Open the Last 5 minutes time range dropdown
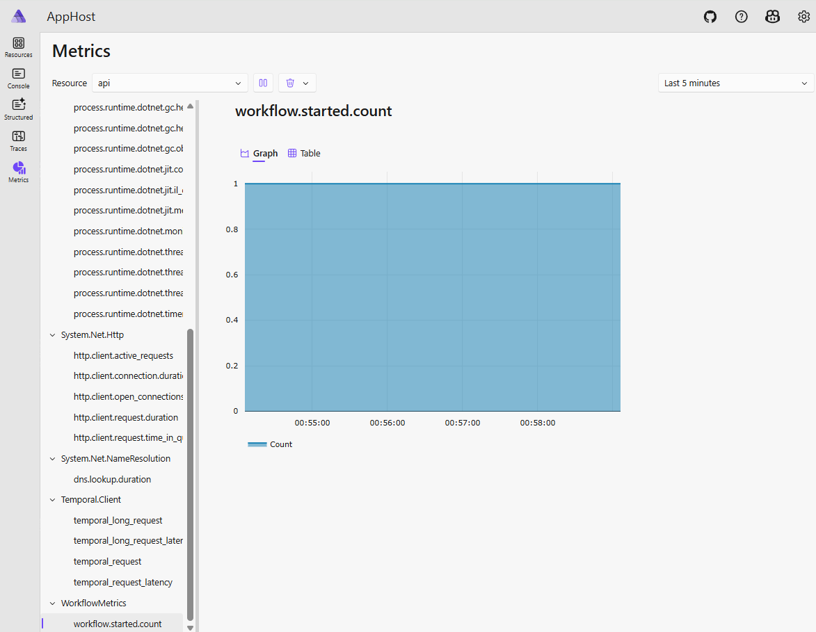 (x=735, y=83)
